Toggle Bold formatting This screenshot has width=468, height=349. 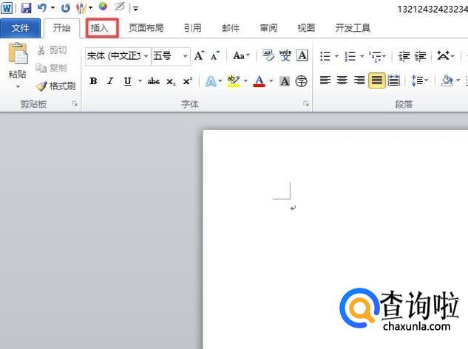click(x=93, y=81)
